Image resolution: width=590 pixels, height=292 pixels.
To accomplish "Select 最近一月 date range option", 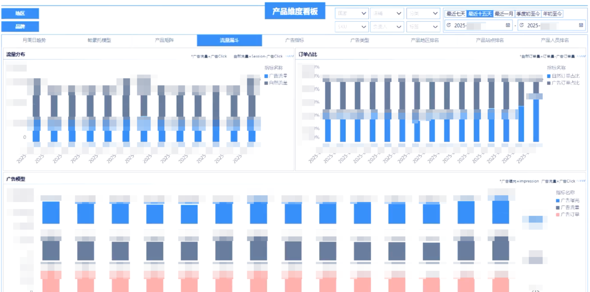I will point(503,14).
